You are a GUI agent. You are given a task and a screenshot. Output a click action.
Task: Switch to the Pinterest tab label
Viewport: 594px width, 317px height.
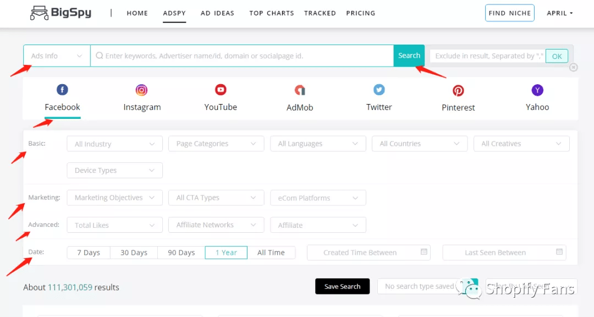(x=458, y=107)
